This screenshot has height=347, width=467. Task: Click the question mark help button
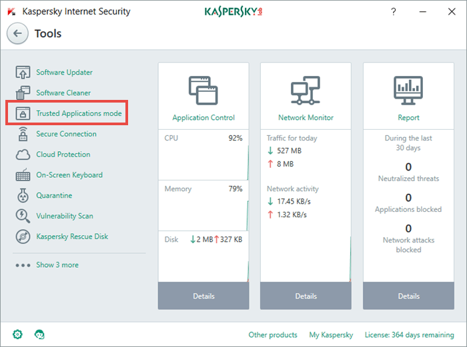click(394, 11)
